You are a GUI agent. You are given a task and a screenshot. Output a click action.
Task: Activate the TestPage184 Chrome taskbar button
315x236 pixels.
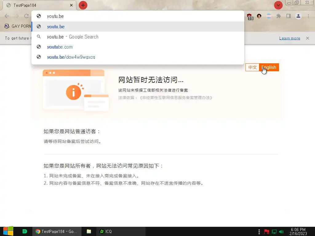coord(57,231)
